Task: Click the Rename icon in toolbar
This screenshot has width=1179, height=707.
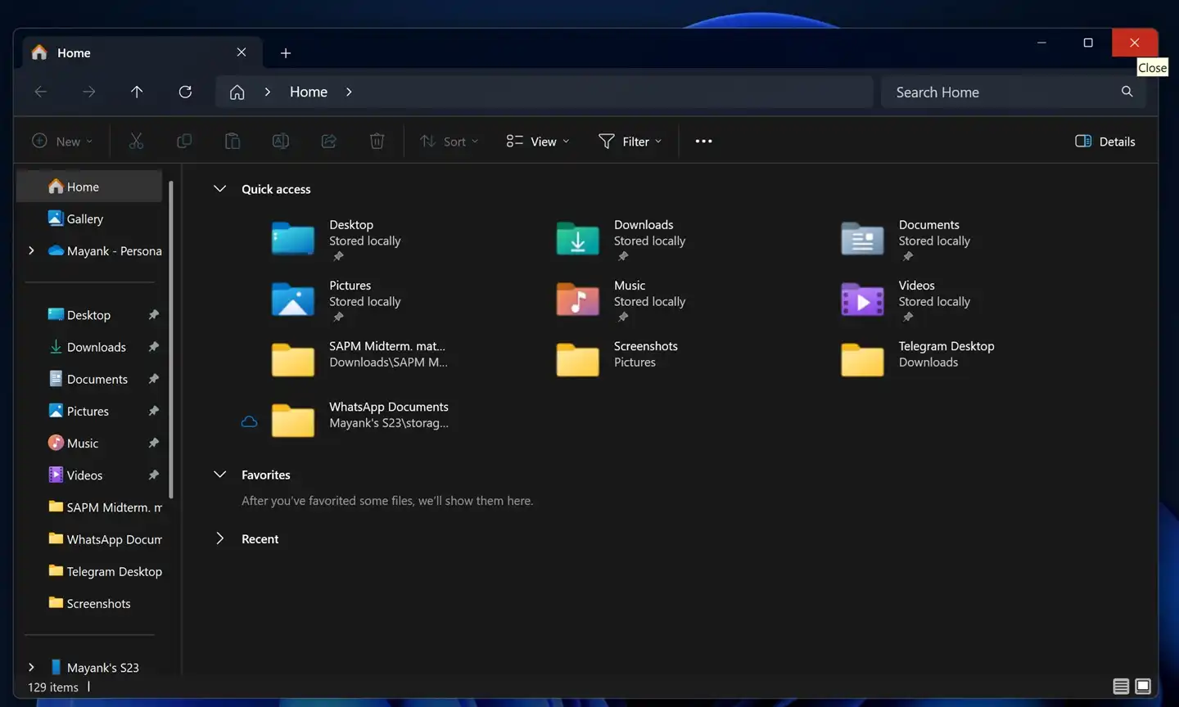Action: 280,141
